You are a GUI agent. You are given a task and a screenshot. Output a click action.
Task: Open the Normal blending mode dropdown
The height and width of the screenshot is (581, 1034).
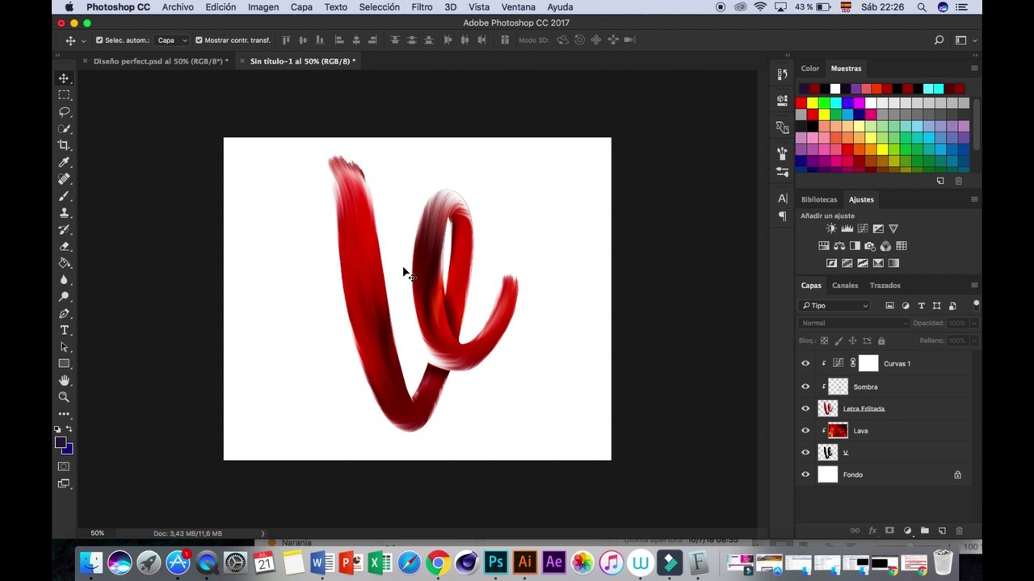tap(854, 323)
